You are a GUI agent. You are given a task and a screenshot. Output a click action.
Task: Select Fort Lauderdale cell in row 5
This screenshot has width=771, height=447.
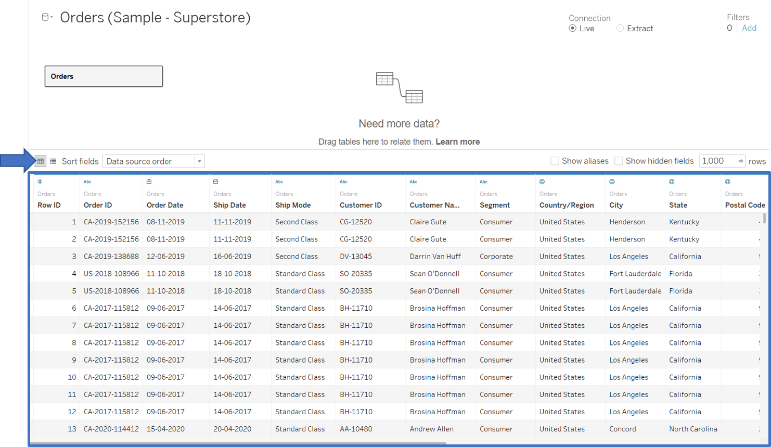(635, 291)
